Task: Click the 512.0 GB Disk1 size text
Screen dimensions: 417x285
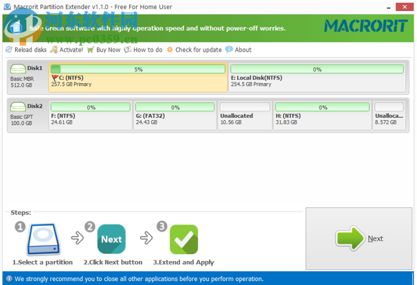Action: (21, 85)
